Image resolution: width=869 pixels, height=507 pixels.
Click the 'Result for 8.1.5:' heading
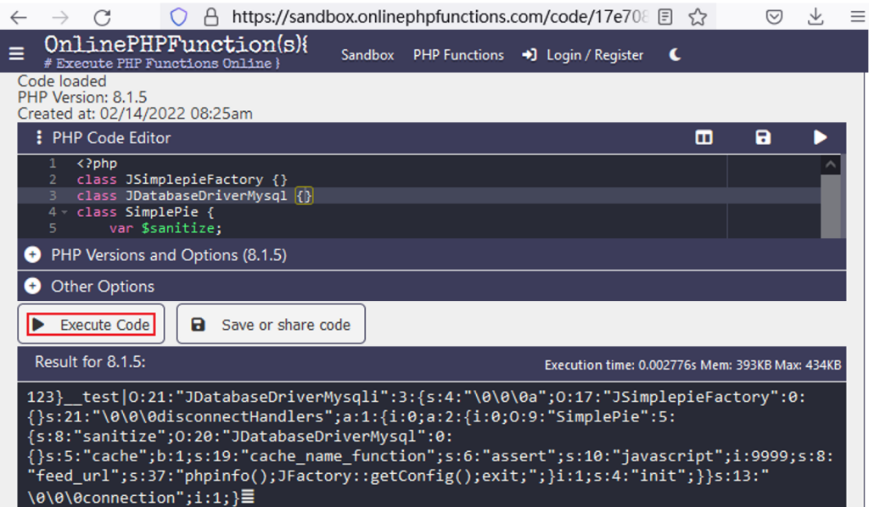point(90,362)
